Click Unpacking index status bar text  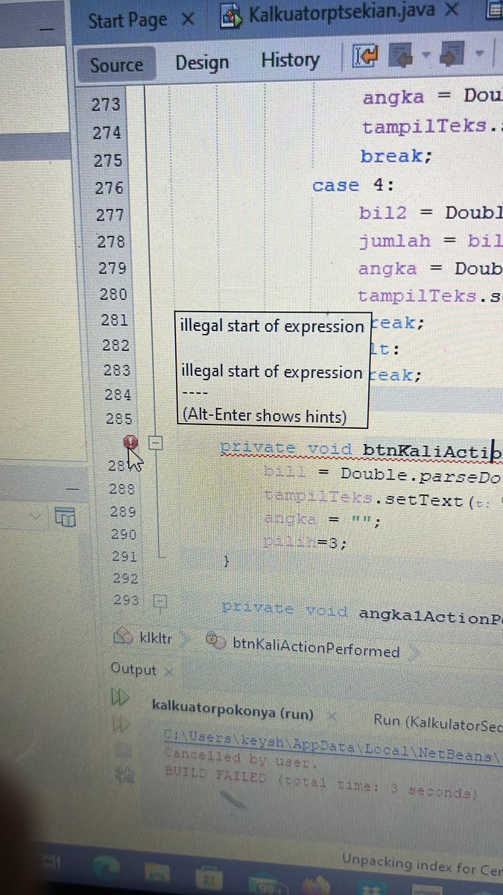tap(422, 864)
